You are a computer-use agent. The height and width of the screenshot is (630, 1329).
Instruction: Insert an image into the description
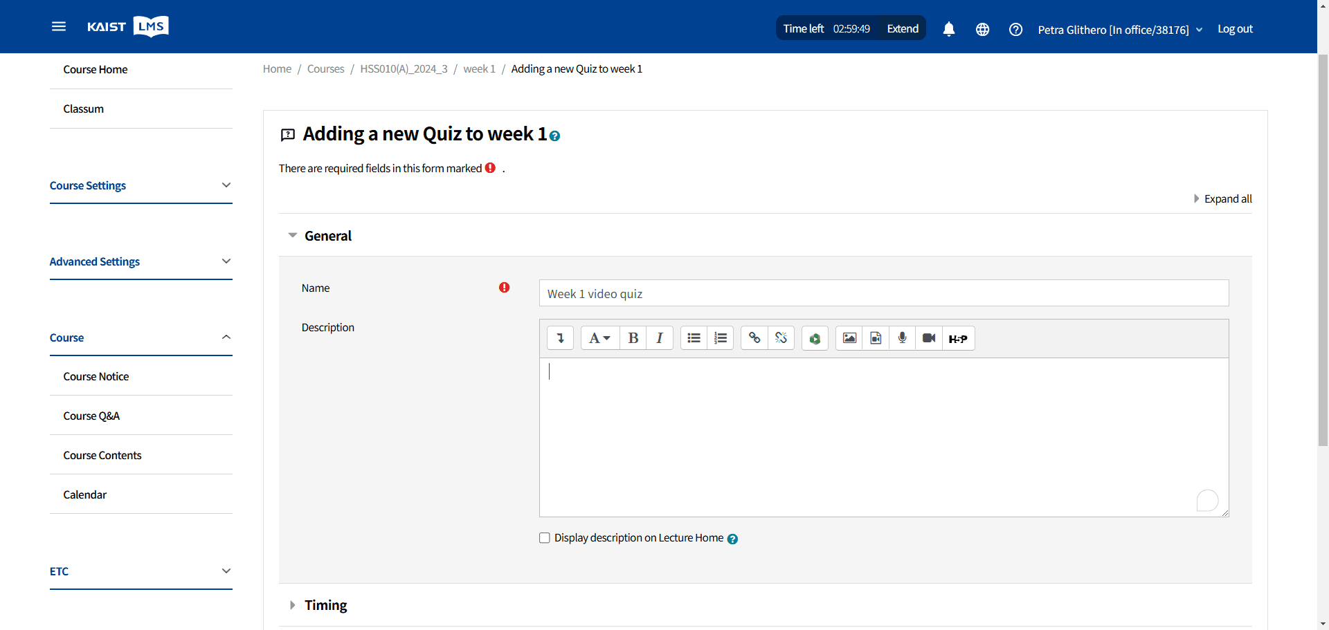click(x=849, y=338)
